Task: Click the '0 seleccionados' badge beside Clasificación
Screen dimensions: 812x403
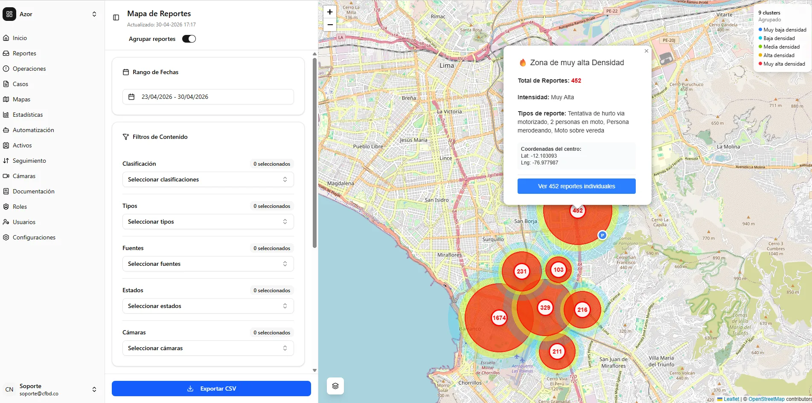Action: (x=272, y=164)
